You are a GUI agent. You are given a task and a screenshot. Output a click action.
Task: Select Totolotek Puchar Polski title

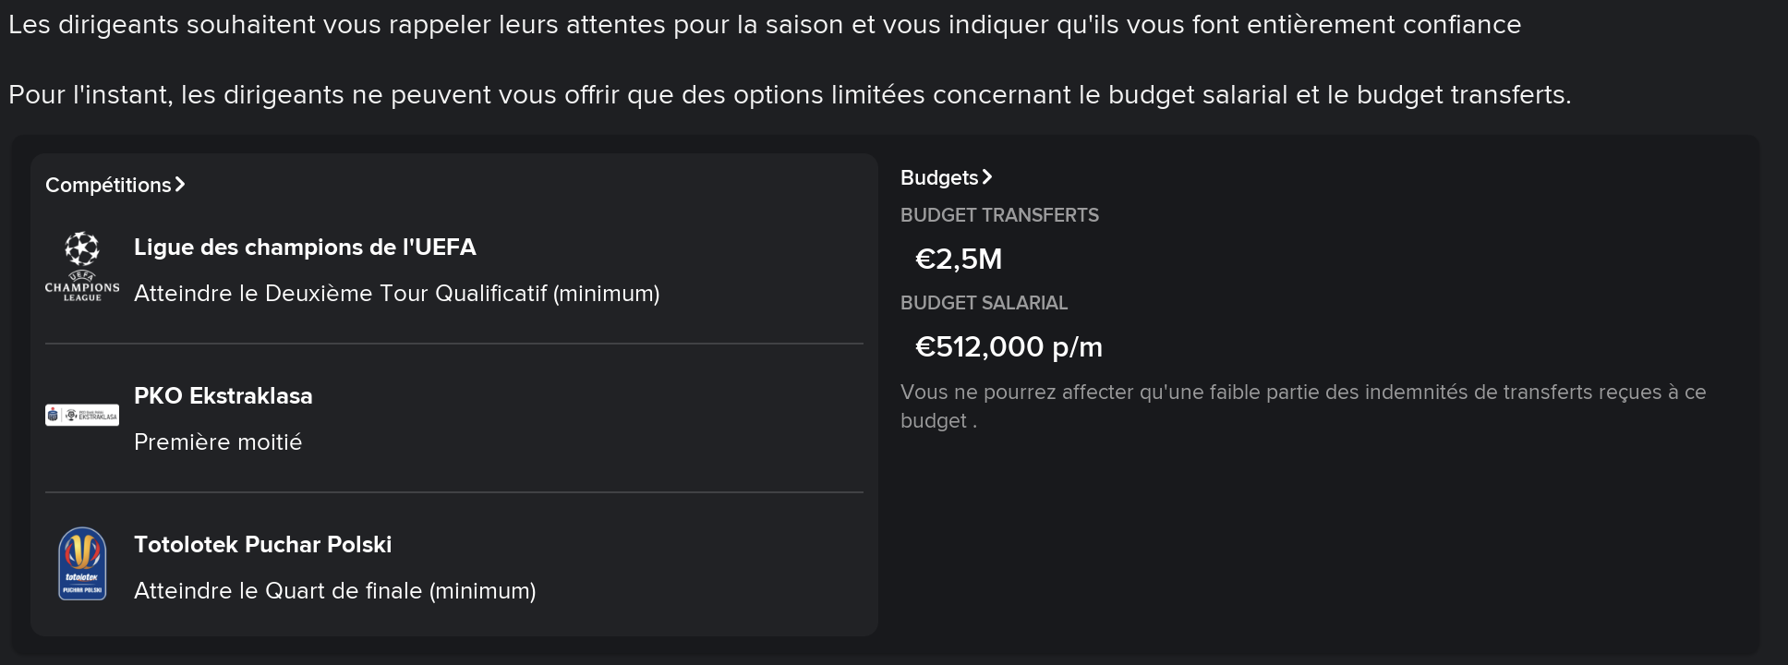(x=263, y=544)
